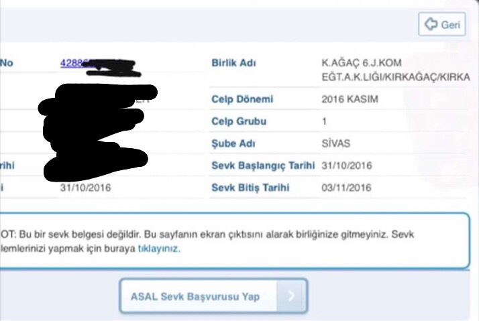
Task: Select the Sevk Bitiş Tarihi label
Action: point(250,188)
